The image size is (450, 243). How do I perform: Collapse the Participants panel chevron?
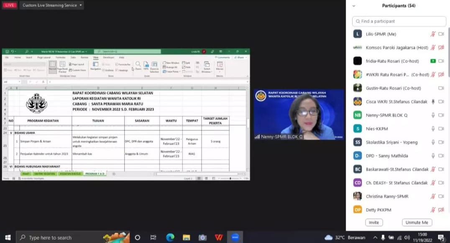click(354, 6)
